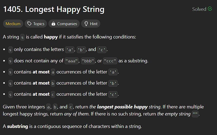Image resolution: width=217 pixels, height=135 pixels.
Task: Click the Solved status label
Action: 199,9
